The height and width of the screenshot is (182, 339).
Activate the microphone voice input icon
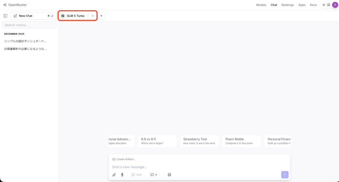pyautogui.click(x=122, y=175)
